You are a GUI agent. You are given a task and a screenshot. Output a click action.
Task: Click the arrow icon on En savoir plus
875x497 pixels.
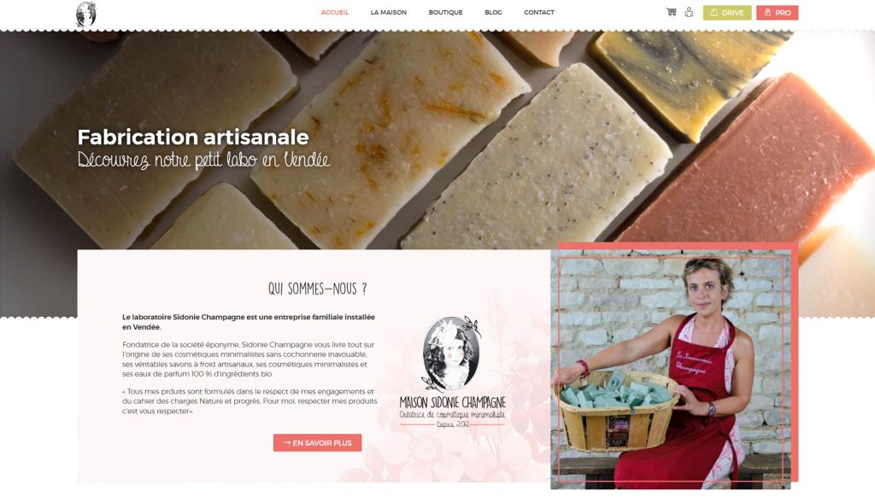click(287, 442)
